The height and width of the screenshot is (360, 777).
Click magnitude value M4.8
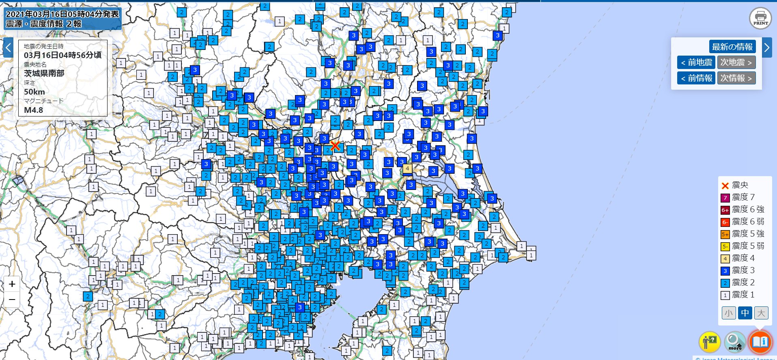click(x=33, y=110)
